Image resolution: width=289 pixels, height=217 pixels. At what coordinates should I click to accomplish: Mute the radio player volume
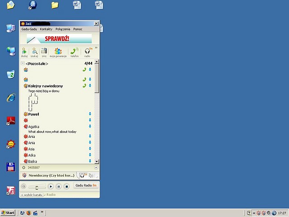(23, 186)
